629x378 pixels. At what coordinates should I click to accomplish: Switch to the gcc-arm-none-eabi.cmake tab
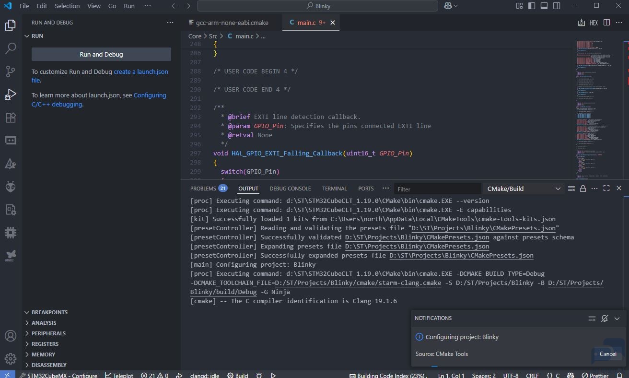[232, 23]
